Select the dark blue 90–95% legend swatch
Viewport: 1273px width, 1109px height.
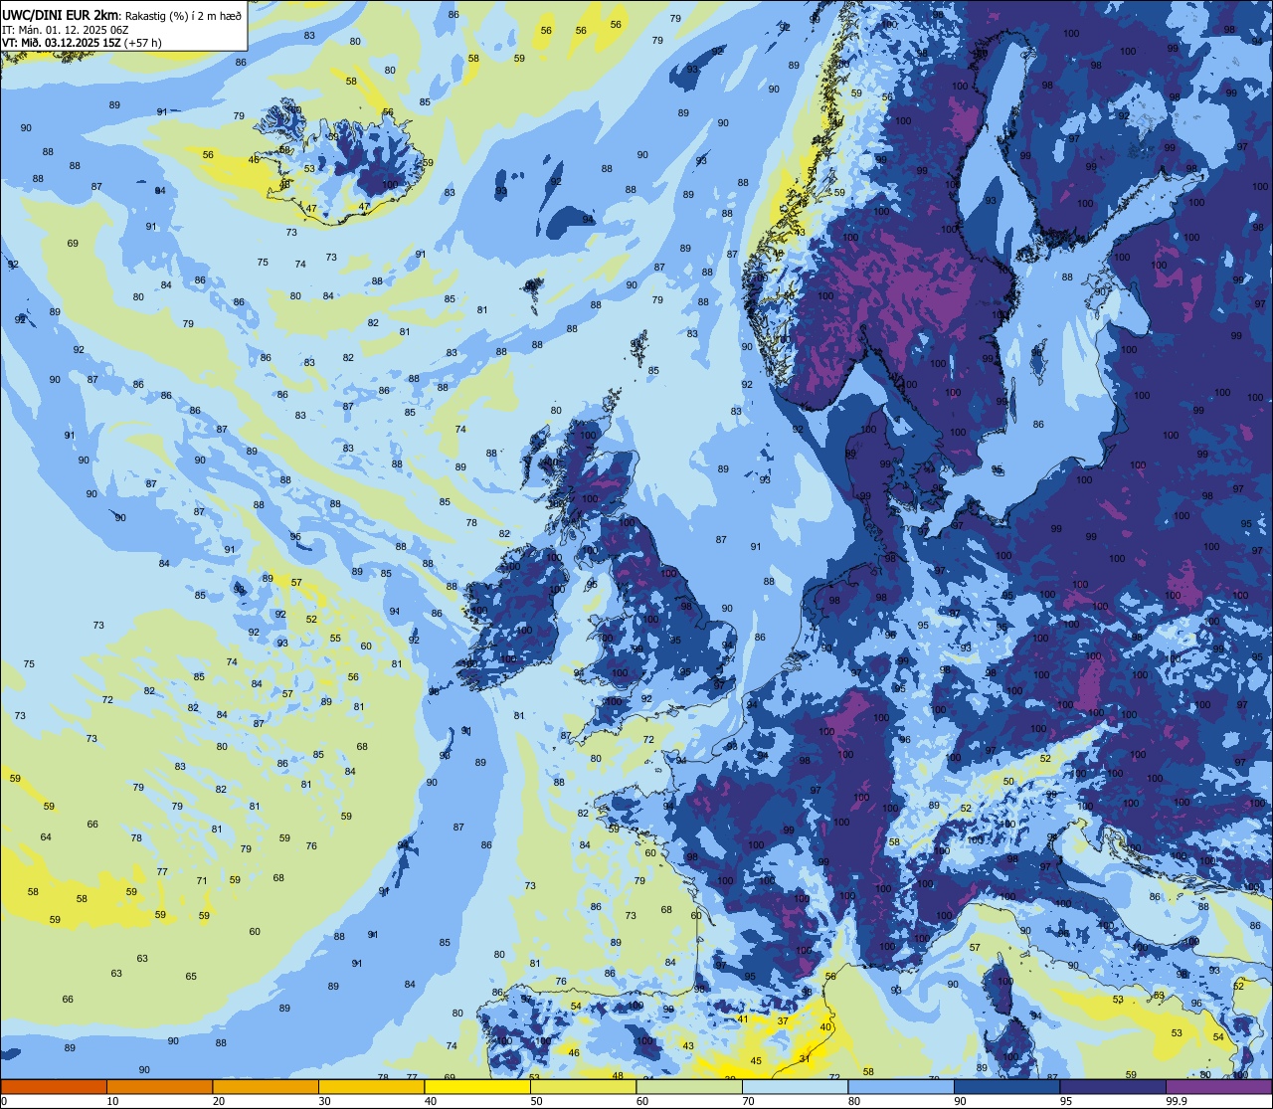tap(1006, 1086)
